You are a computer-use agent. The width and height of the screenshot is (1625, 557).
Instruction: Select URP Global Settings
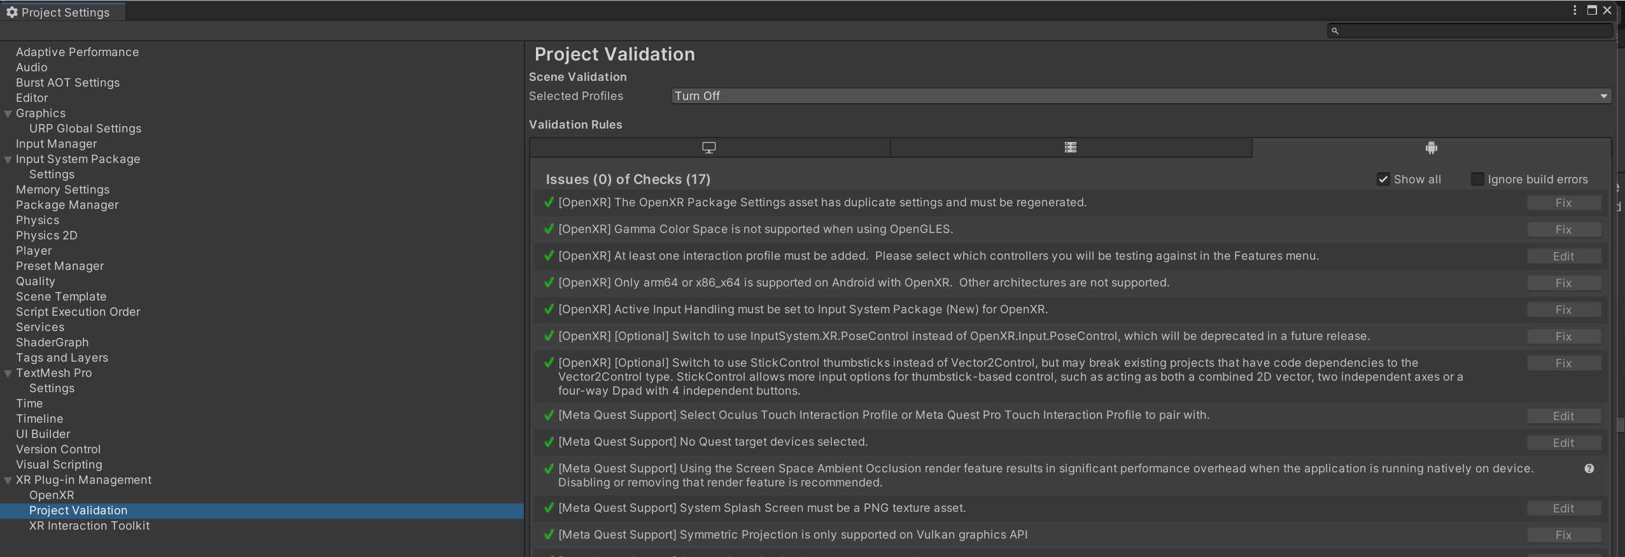(85, 129)
